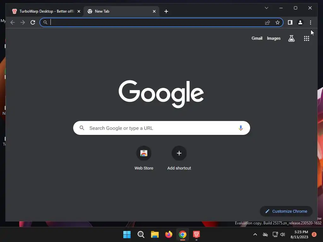Viewport: 323px width, 242px height.
Task: Open Search Labs flask icon
Action: (291, 38)
